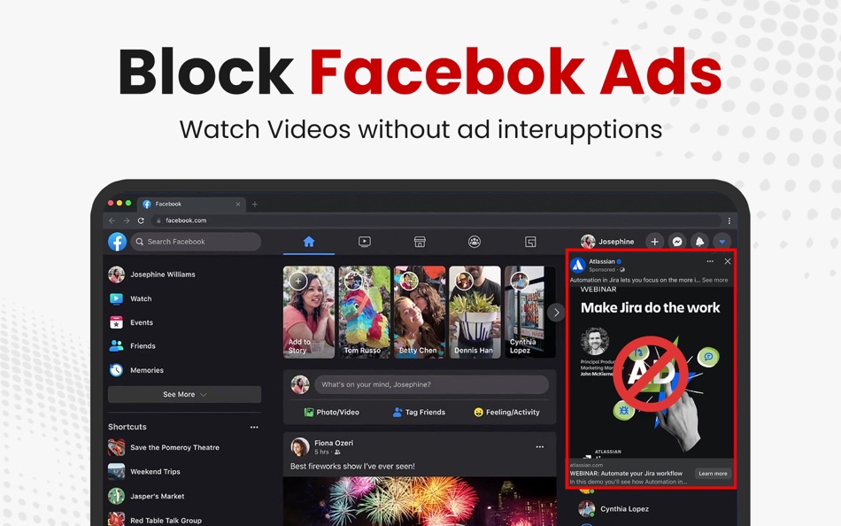This screenshot has width=841, height=526.
Task: Open Shortcuts three-dot options
Action: pos(254,427)
